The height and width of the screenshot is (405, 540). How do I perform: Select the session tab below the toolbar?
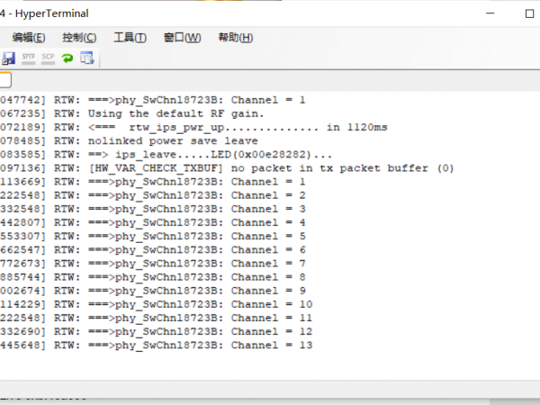pos(4,80)
